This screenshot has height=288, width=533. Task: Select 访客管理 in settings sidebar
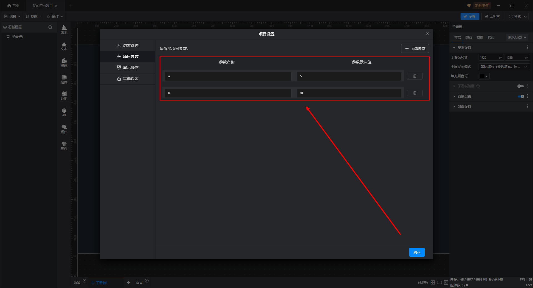[x=128, y=45]
